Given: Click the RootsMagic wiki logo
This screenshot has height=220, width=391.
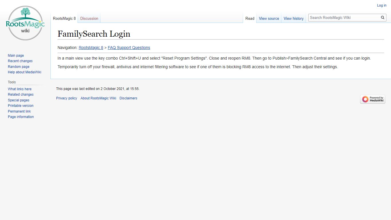Looking at the screenshot, I should tap(25, 23).
